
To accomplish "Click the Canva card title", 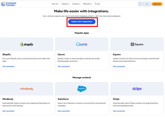I will pos(61,55).
